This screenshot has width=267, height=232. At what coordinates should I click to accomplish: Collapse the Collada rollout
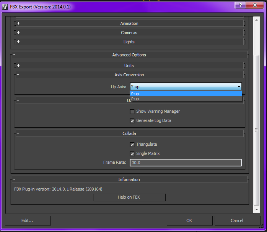(x=129, y=133)
